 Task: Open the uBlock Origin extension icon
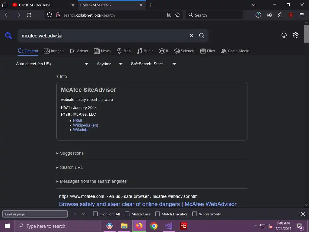coord(291,15)
